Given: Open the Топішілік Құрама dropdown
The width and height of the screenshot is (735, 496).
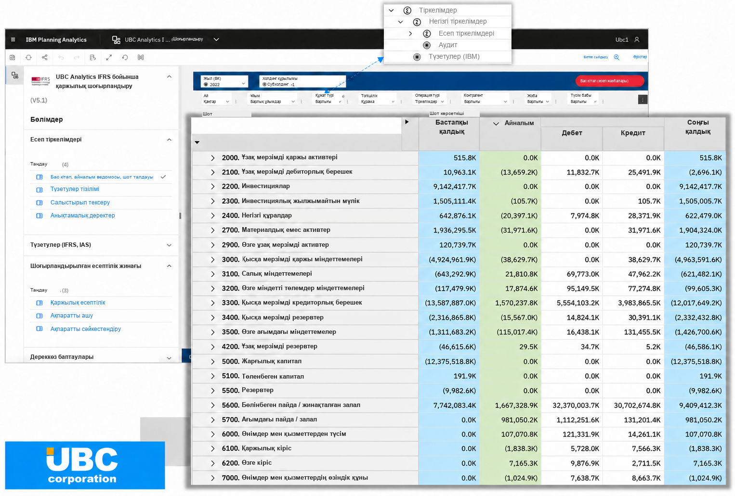Looking at the screenshot, I should (x=378, y=99).
